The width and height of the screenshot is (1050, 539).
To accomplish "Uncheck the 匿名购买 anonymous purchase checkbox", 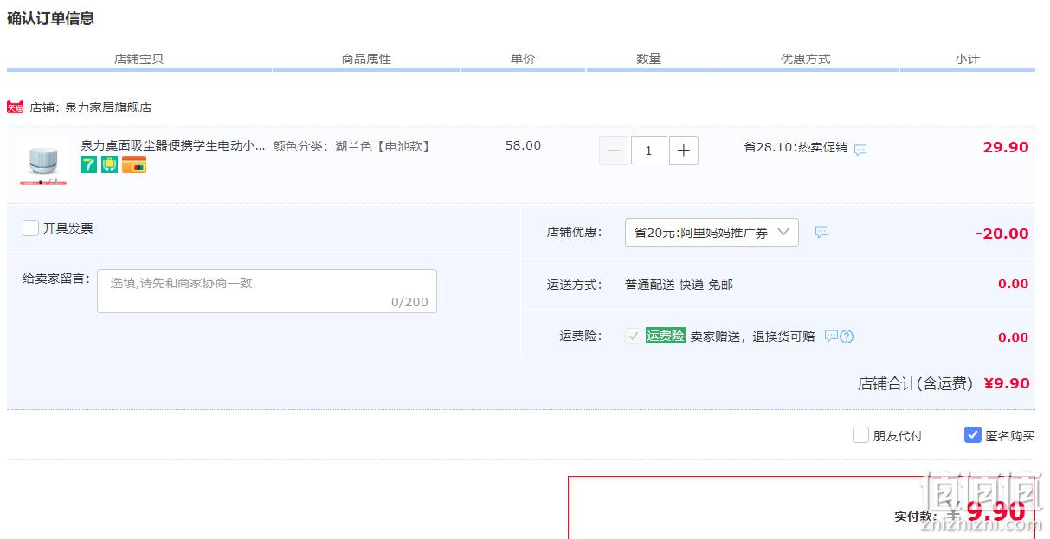I will click(x=973, y=435).
